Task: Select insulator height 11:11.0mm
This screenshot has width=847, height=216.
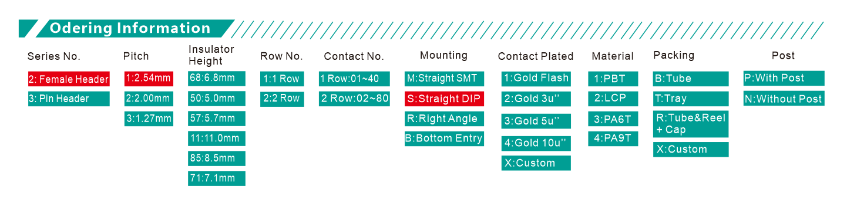Action: point(217,139)
